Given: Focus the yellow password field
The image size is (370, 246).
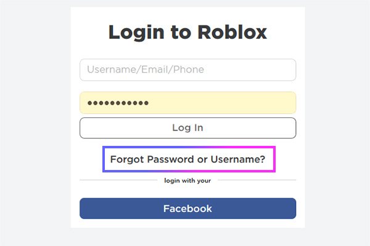Looking at the screenshot, I should point(188,103).
